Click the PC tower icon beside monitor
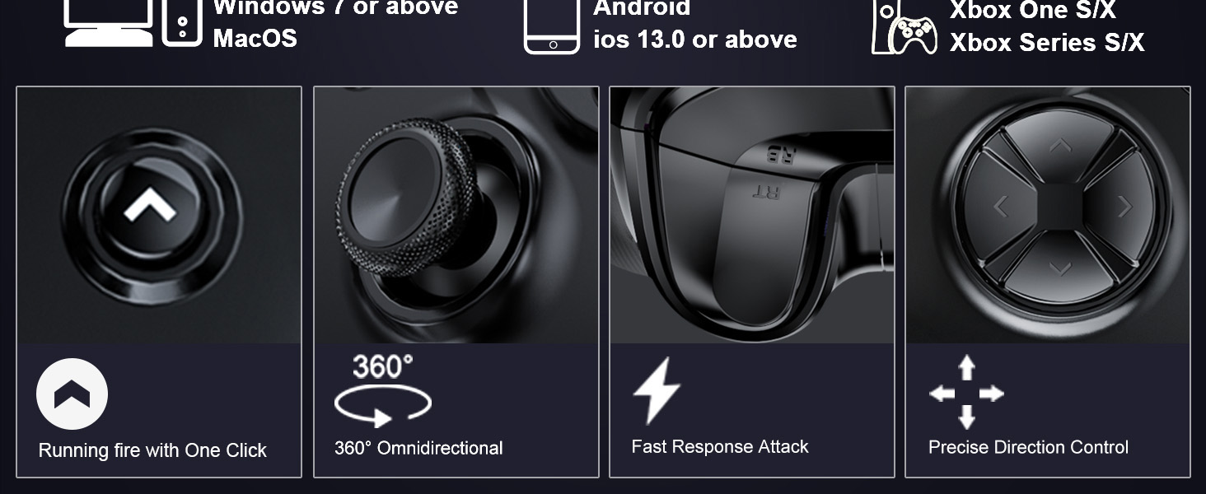 coord(182,23)
